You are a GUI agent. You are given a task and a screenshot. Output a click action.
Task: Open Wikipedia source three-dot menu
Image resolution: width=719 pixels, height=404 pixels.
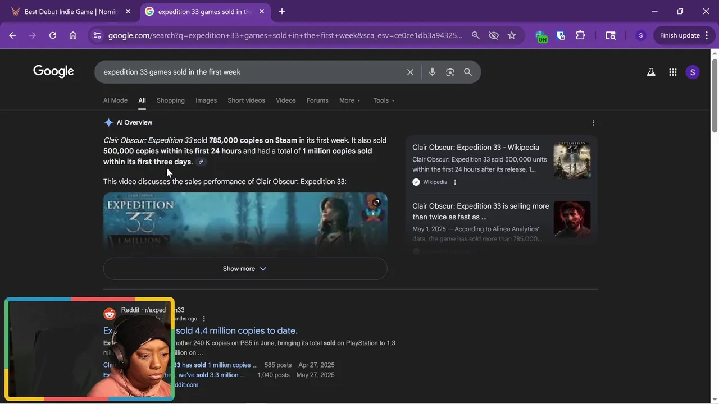pyautogui.click(x=455, y=182)
